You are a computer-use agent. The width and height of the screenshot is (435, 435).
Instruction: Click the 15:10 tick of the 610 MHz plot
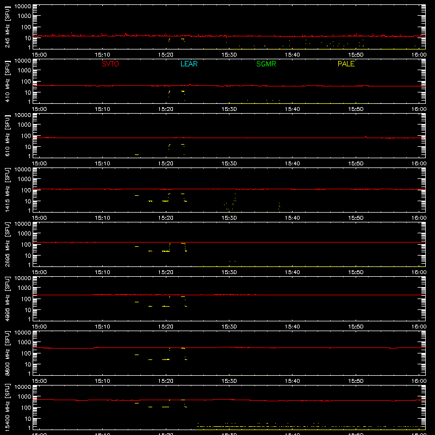point(103,164)
